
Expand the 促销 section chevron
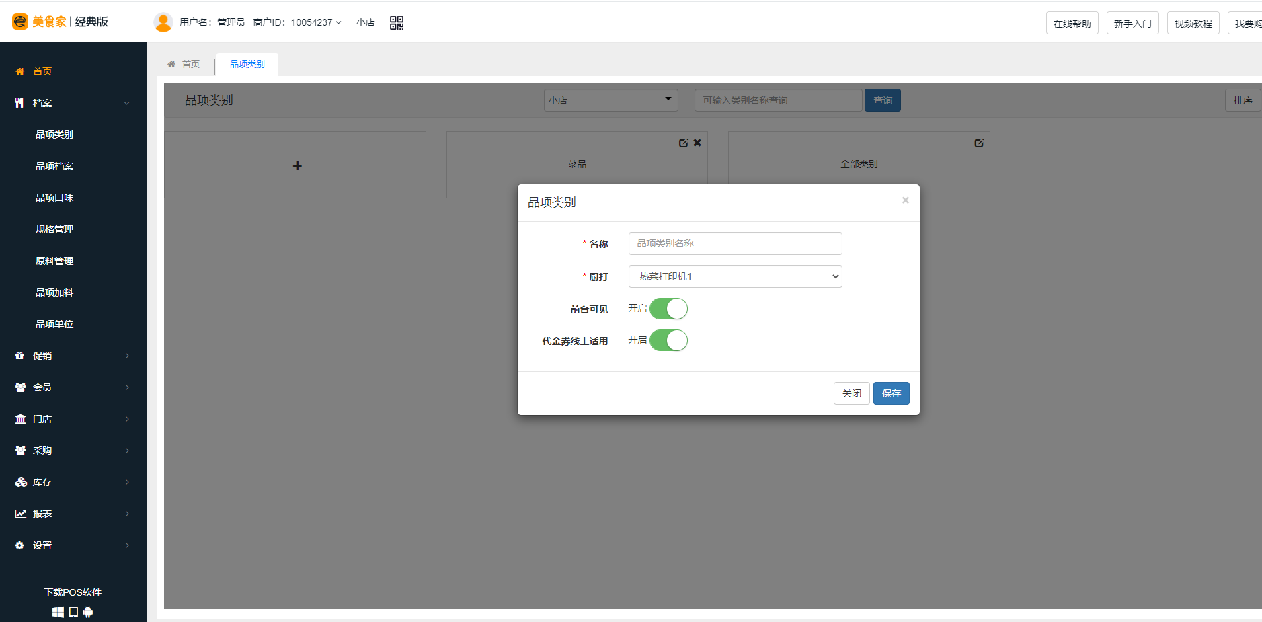[x=127, y=356]
